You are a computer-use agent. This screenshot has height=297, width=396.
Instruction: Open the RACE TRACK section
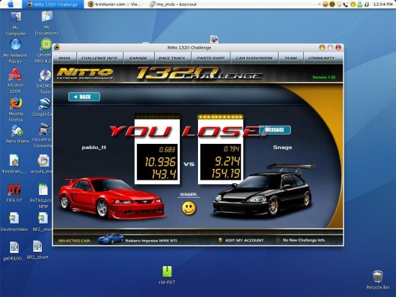point(172,58)
